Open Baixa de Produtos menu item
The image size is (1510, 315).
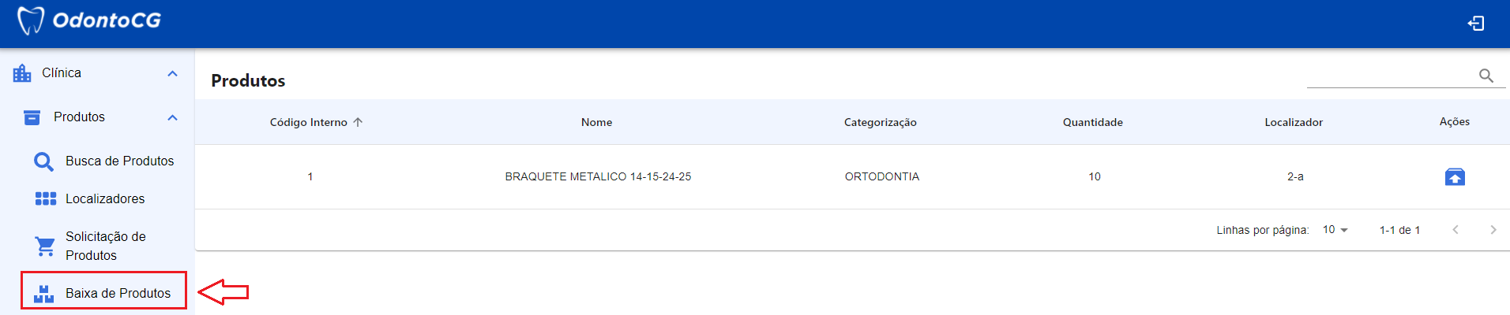(118, 293)
